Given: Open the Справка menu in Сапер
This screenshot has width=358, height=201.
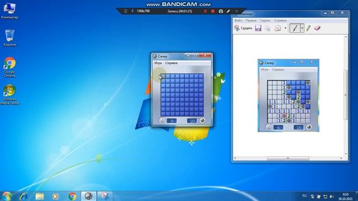Looking at the screenshot, I should (171, 63).
